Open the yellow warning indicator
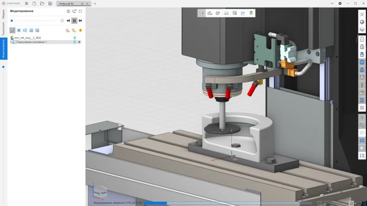The height and width of the screenshot is (206, 367). tap(80, 30)
